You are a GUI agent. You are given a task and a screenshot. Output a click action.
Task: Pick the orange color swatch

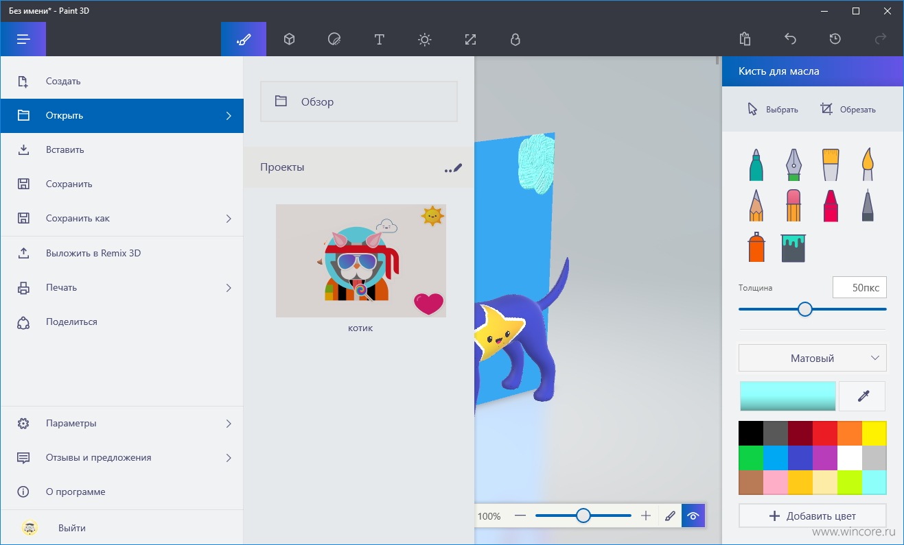click(x=850, y=434)
